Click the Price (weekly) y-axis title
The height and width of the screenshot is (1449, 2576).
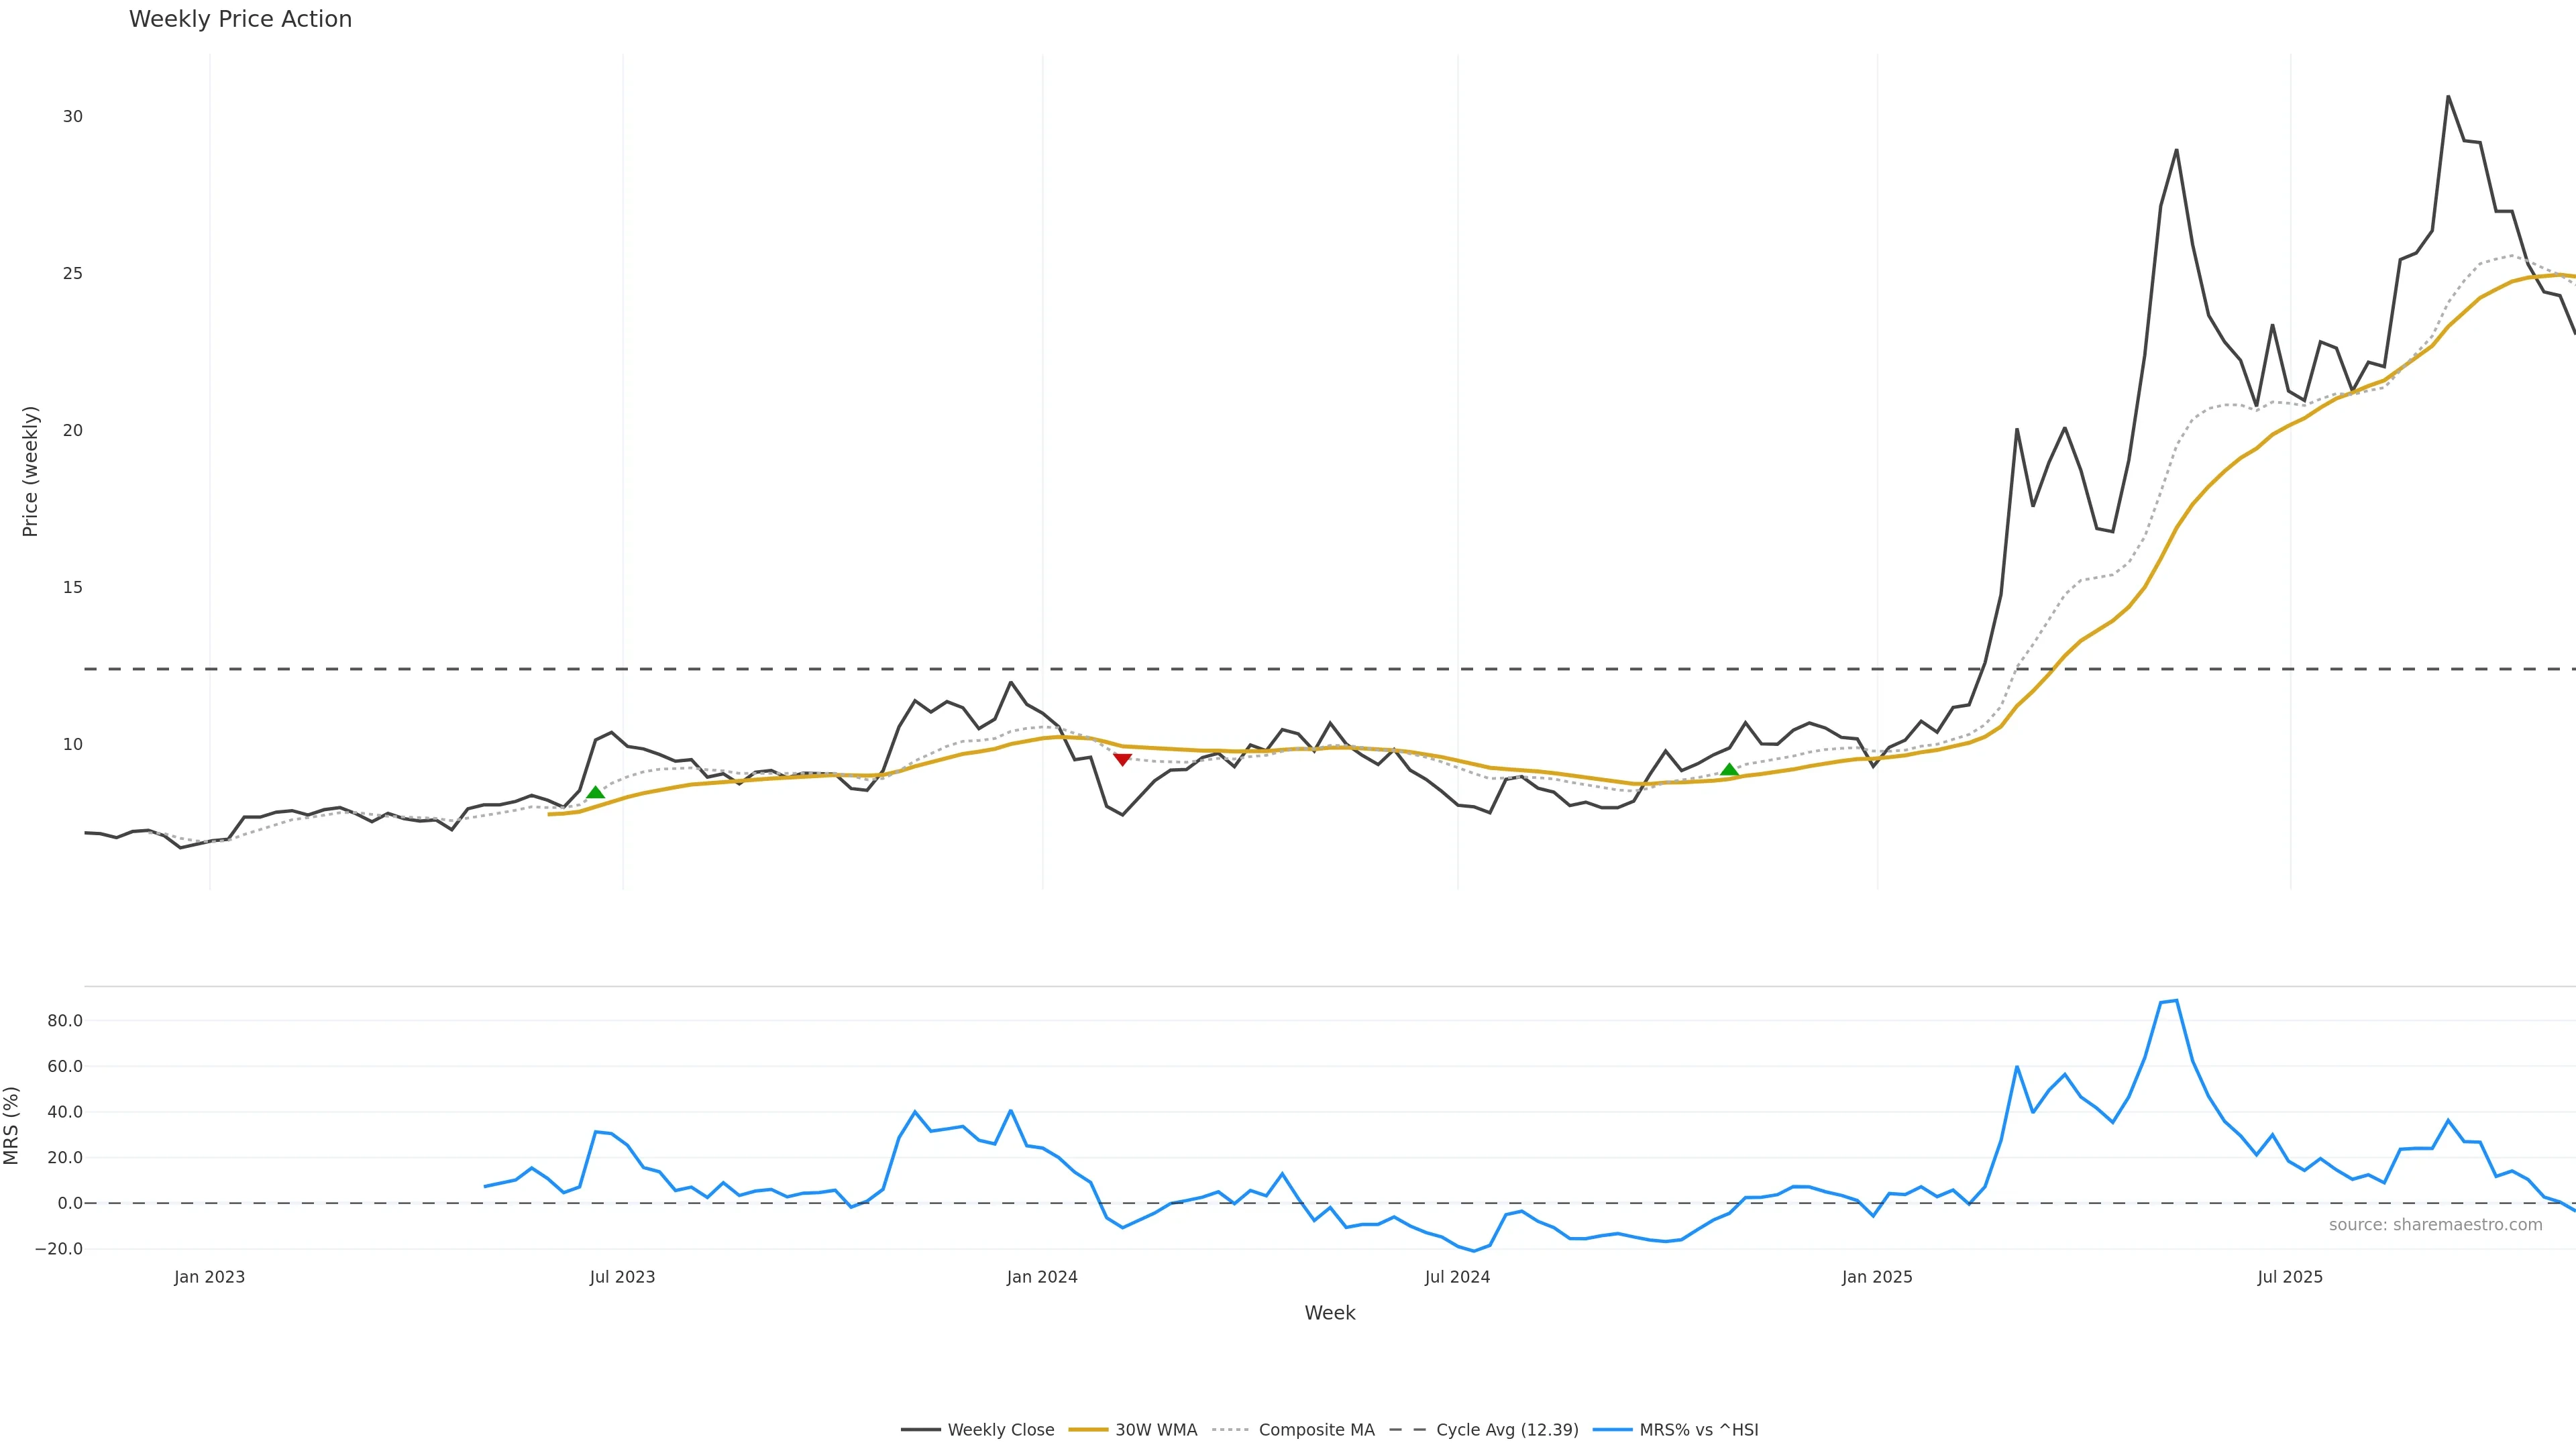tap(30, 471)
